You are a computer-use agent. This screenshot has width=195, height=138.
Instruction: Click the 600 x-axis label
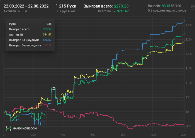pos(93,135)
